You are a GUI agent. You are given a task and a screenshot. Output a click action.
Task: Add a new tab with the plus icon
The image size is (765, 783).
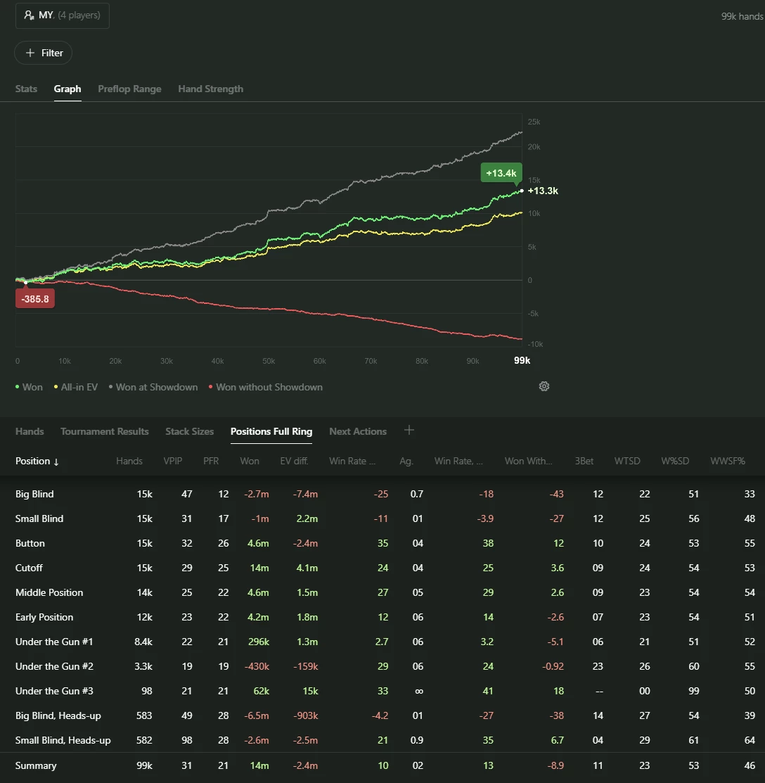pos(409,430)
